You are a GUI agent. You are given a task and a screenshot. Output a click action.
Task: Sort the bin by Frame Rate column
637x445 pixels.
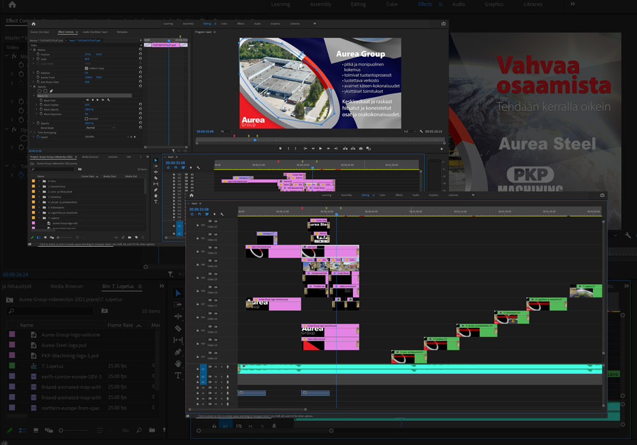tap(120, 325)
